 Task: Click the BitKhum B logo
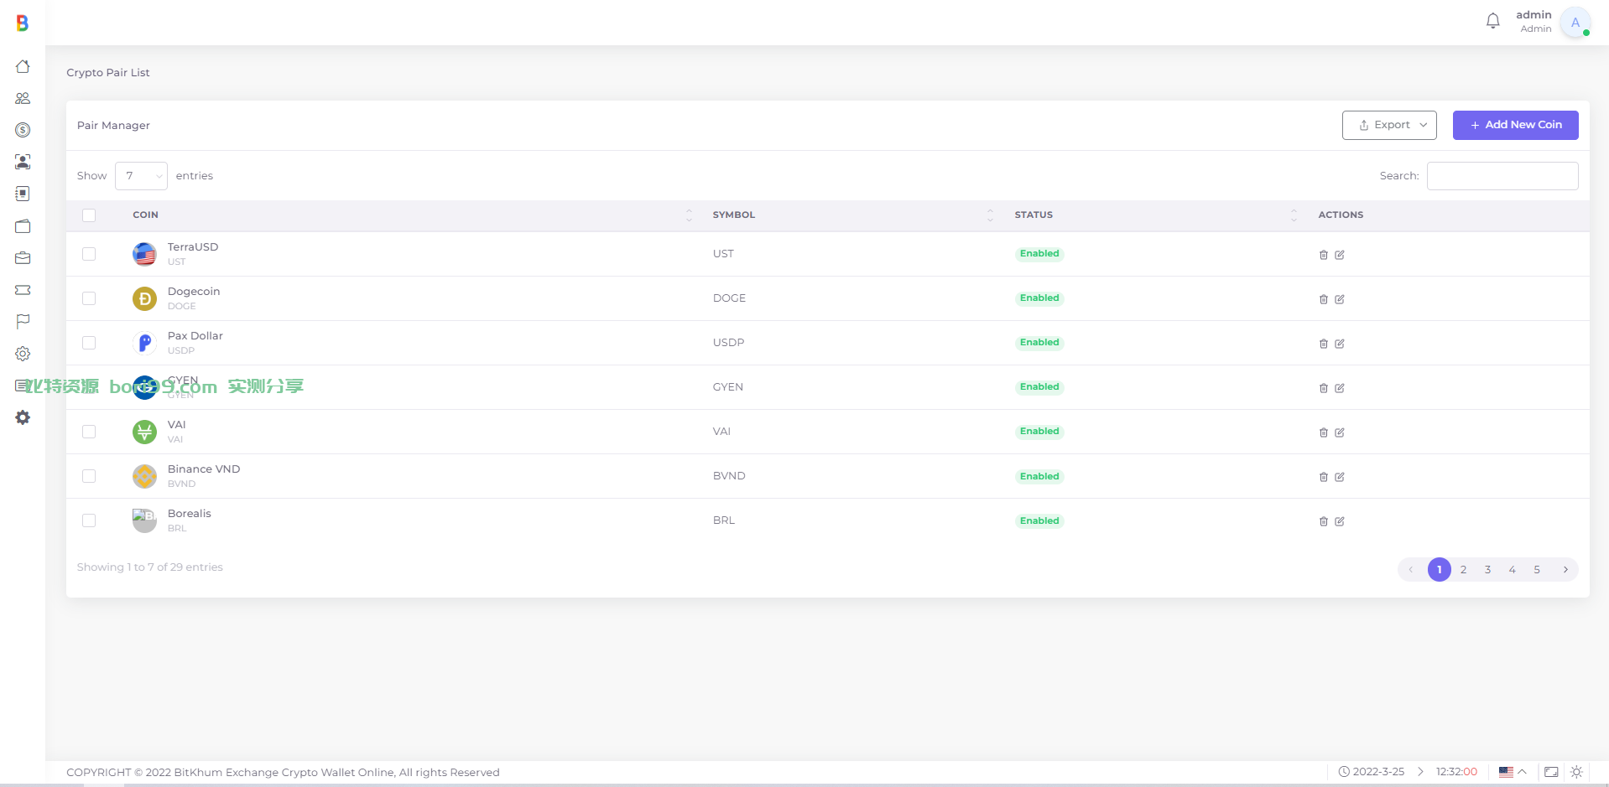click(x=23, y=23)
